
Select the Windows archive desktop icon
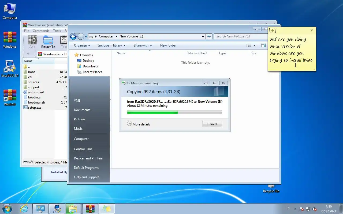tap(10, 40)
